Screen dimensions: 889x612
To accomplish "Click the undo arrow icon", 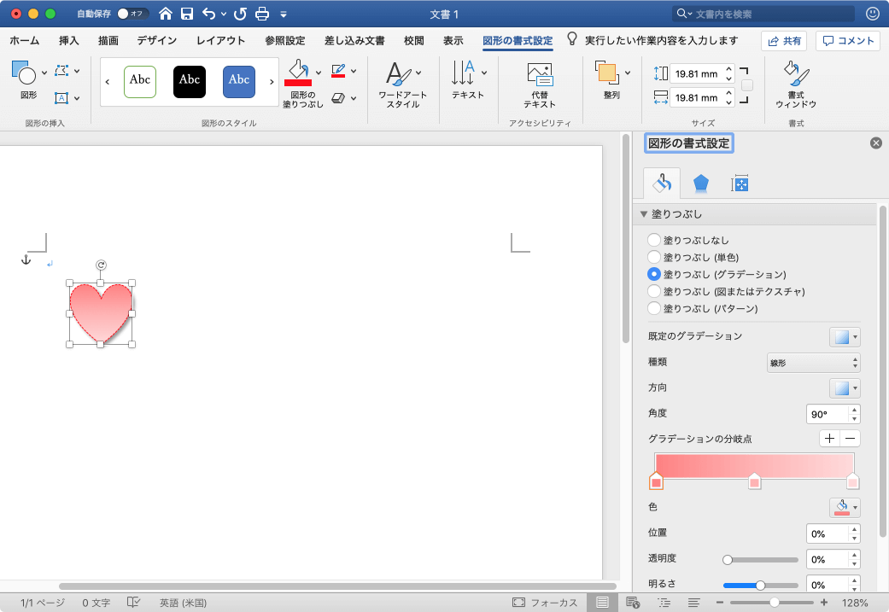I will pos(208,14).
